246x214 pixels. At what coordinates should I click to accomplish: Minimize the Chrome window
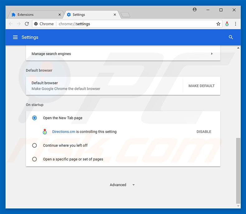tap(208, 10)
